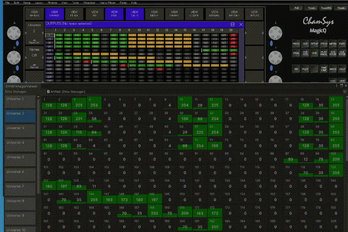Toggle the VIEW DMX button
348x232 pixels.
[x=115, y=14]
